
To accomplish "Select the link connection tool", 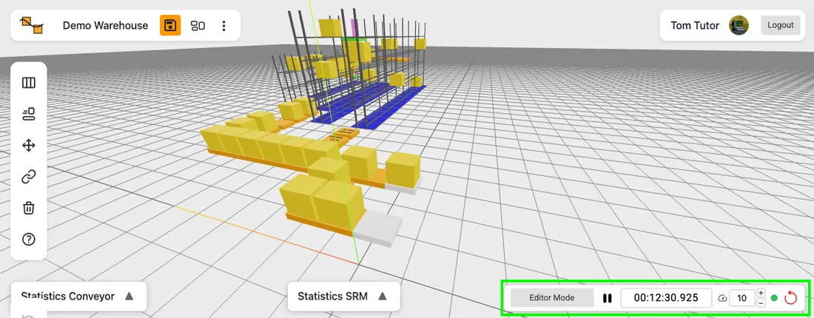I will point(29,177).
